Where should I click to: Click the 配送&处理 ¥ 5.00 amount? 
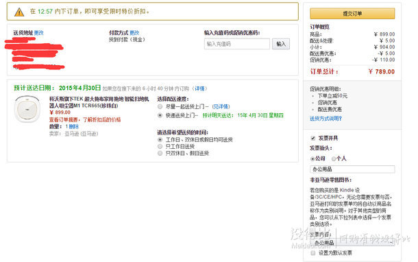[x=387, y=40]
